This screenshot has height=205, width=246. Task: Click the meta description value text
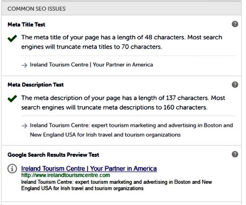(131, 130)
